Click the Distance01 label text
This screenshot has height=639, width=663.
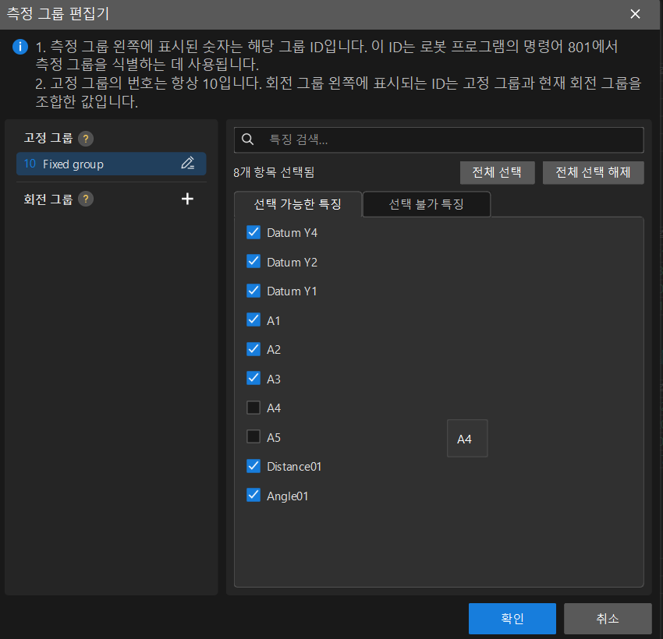click(x=294, y=467)
